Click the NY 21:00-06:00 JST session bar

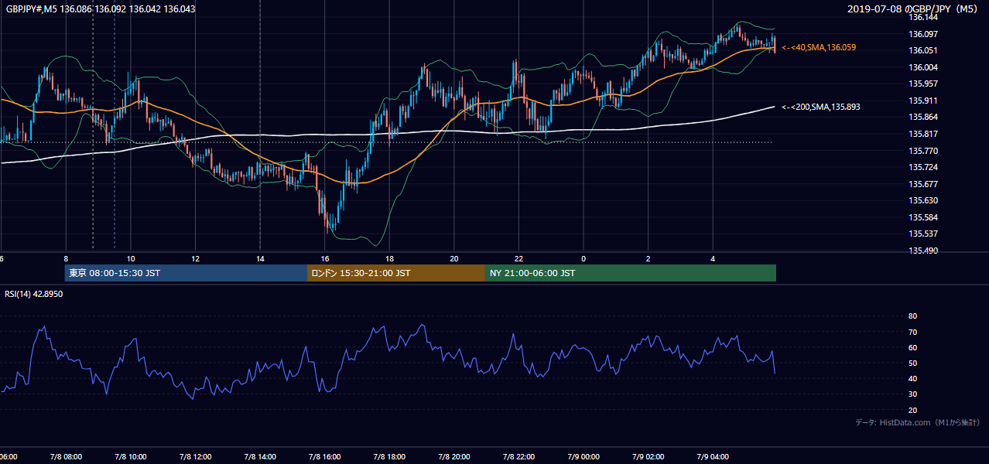click(x=631, y=273)
